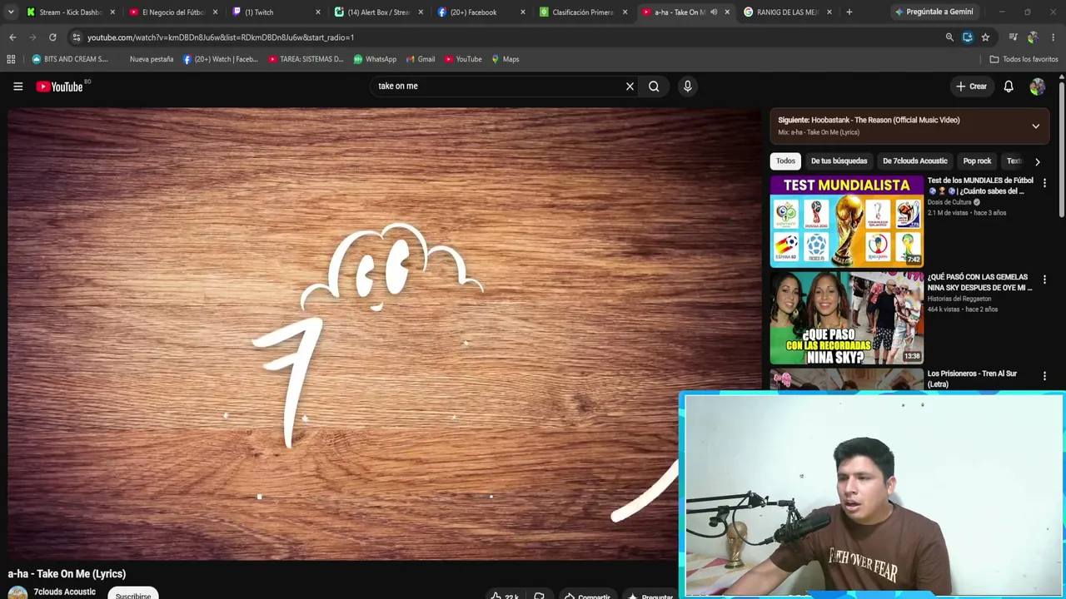Open the 7clouds Acoustic channel link
Viewport: 1066px width, 599px height.
[x=64, y=592]
